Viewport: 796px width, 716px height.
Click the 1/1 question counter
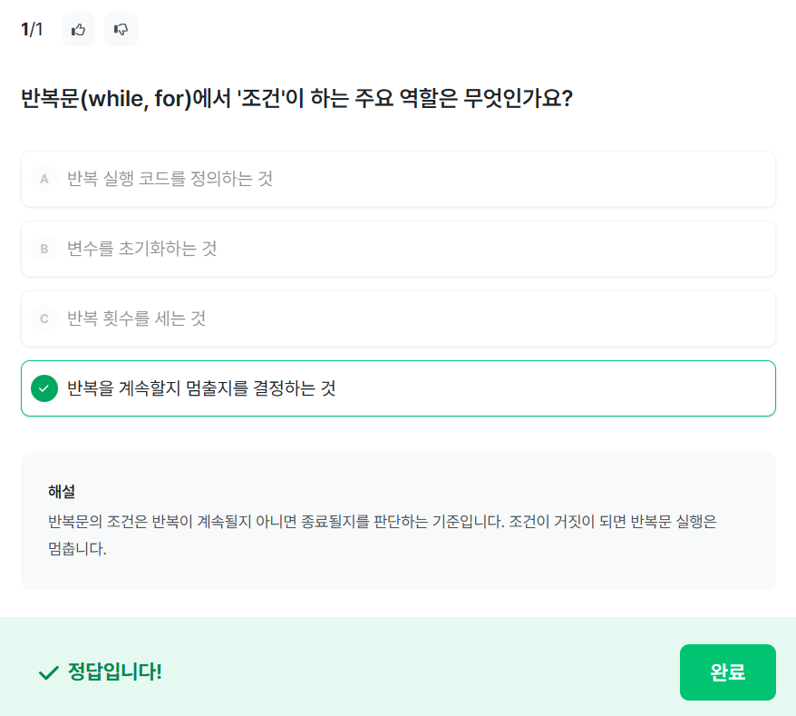tap(32, 30)
